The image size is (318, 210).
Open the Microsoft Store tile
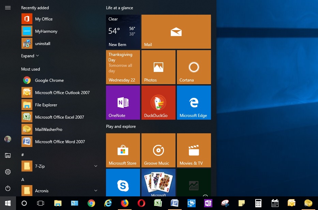[x=123, y=150]
